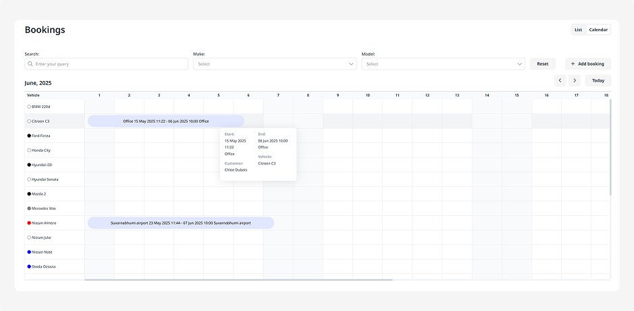
Task: Jump to Today in calendar
Action: pyautogui.click(x=598, y=80)
